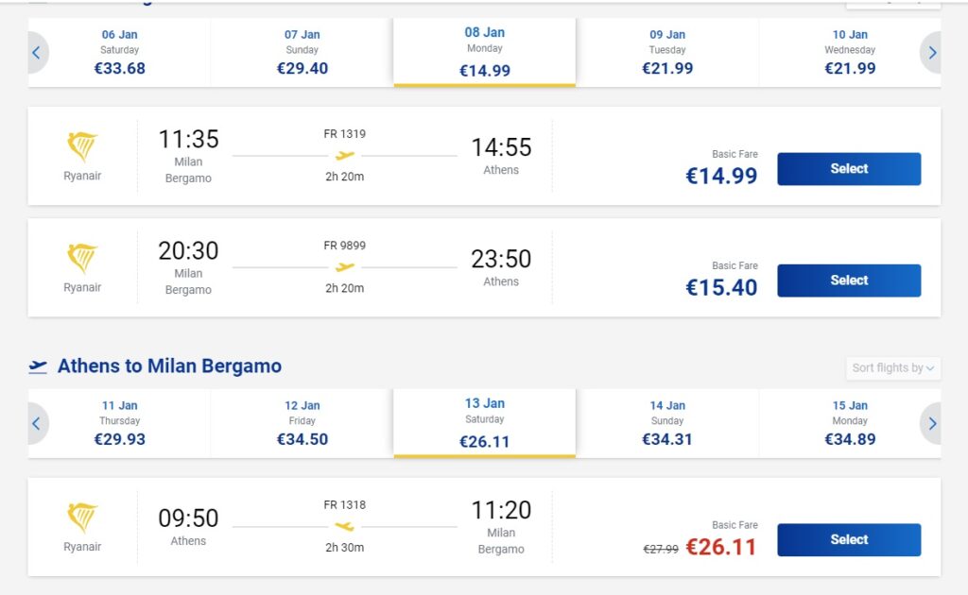Choose the 14 Jan Sunday return date
Viewport: 968px width, 595px height.
point(667,423)
